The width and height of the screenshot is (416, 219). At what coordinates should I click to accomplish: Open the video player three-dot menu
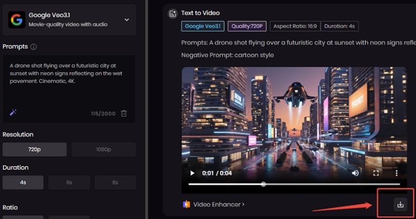point(397,173)
